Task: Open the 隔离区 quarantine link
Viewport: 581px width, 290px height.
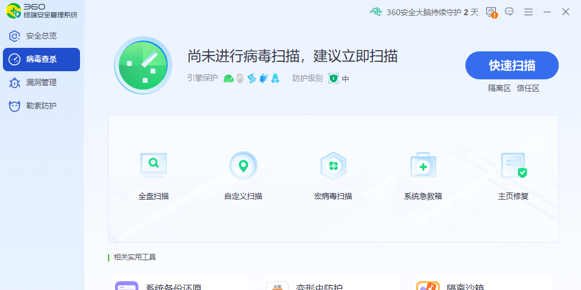Action: [499, 88]
